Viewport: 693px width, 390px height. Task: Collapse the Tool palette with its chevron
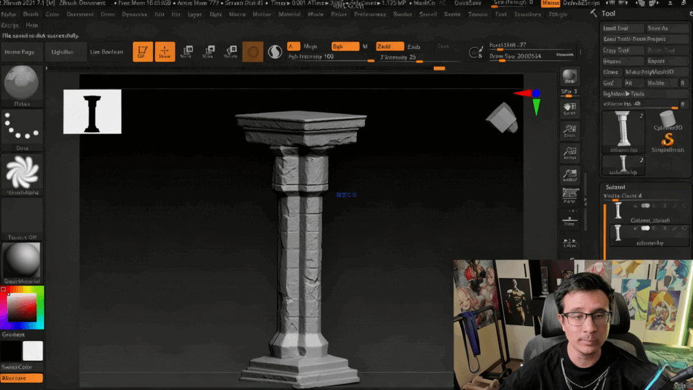pyautogui.click(x=595, y=13)
